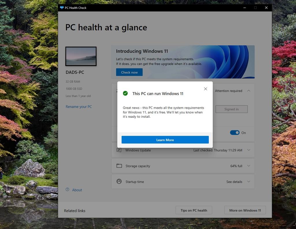The height and width of the screenshot is (229, 296).
Task: Expand the Windows Update row chevron
Action: pos(249,150)
